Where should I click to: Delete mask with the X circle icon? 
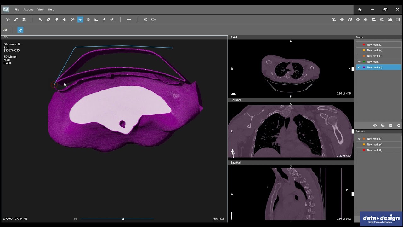399,125
